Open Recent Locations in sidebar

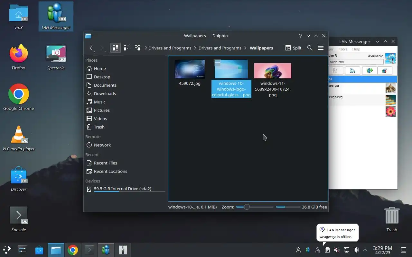(126, 171)
